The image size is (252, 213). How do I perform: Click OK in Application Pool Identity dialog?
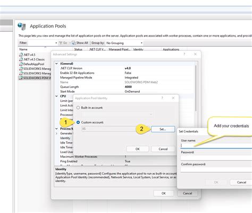(138, 149)
